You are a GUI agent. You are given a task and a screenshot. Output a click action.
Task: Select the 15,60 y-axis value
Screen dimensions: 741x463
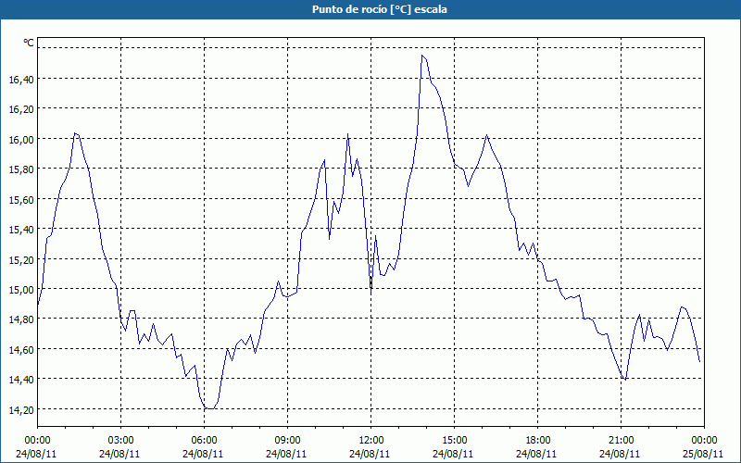coord(21,199)
